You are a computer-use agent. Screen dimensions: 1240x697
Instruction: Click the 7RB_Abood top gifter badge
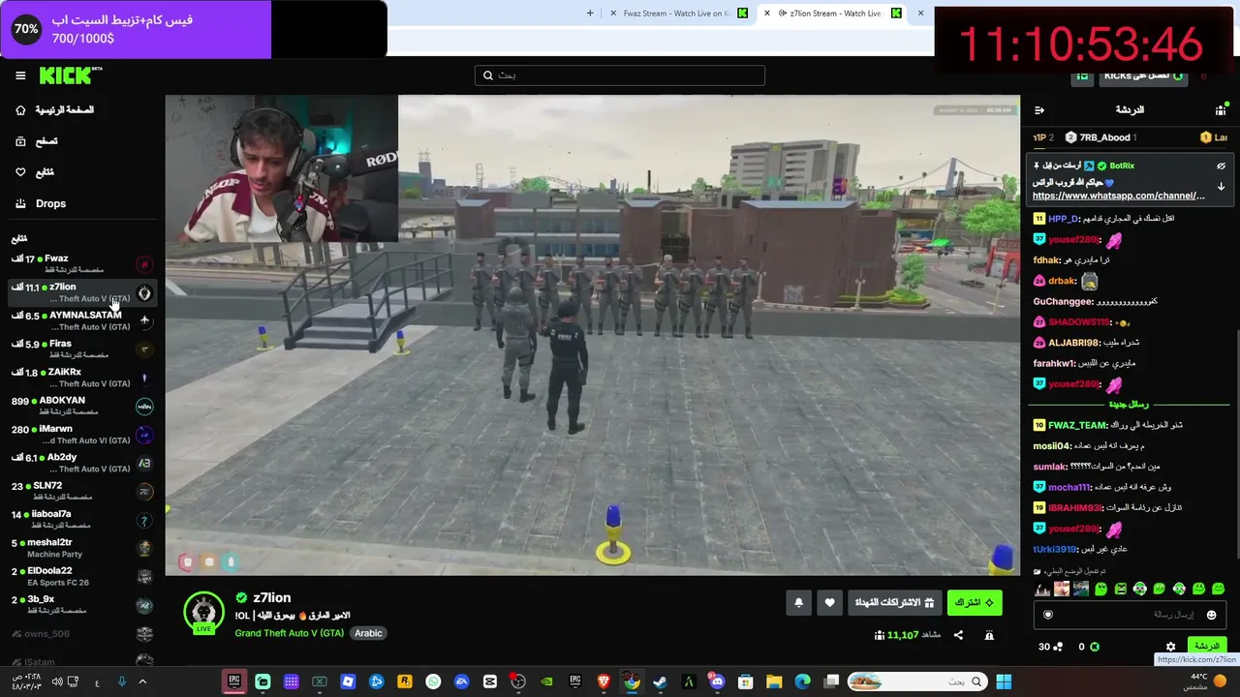coord(1100,137)
